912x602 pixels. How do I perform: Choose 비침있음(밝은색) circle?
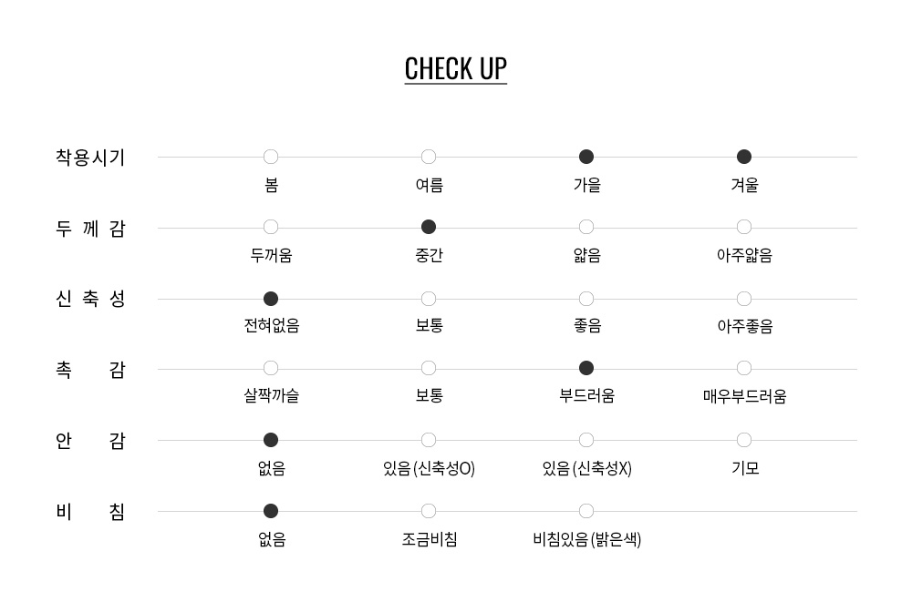click(x=586, y=511)
